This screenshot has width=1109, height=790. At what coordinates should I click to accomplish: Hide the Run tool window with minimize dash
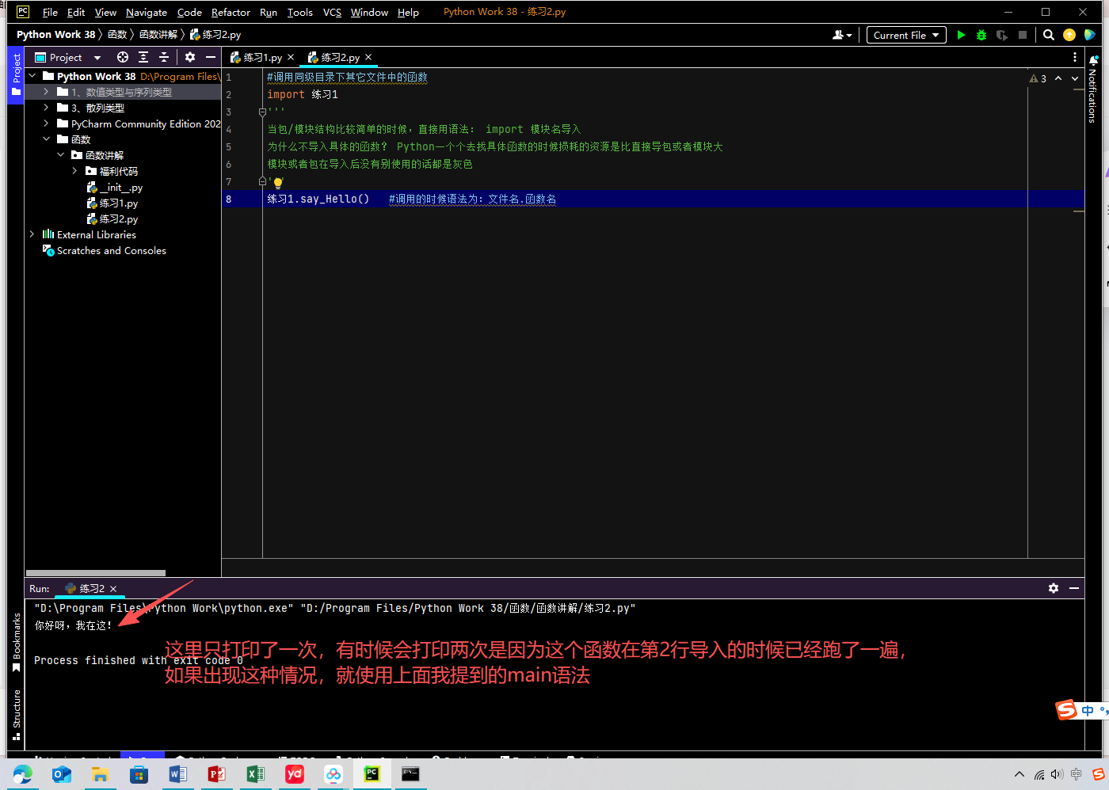(1074, 588)
